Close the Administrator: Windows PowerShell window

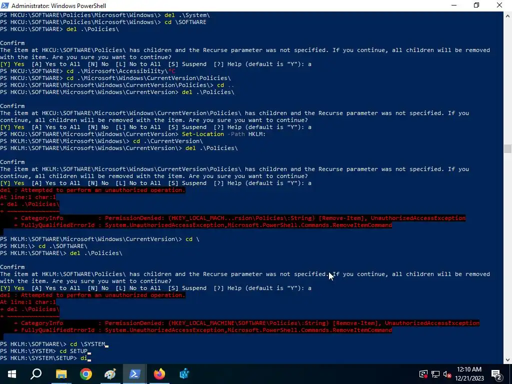coord(499,5)
